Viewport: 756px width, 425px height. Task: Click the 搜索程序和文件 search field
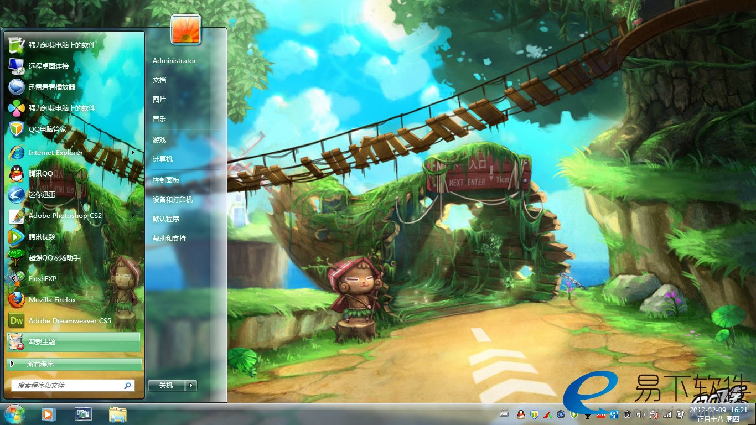[73, 386]
